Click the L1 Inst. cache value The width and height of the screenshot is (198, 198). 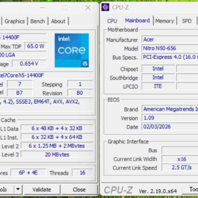click(x=57, y=137)
